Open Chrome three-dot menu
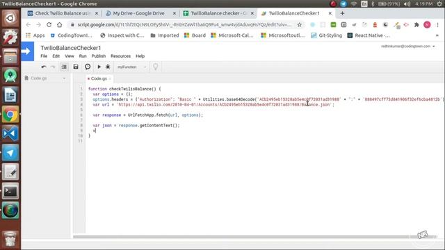 point(437,25)
